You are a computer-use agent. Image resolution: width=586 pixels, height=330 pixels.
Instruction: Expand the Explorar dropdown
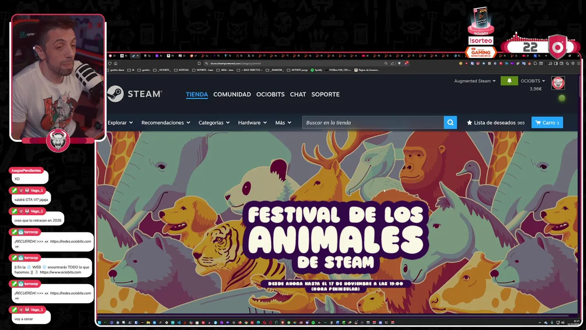[x=120, y=122]
